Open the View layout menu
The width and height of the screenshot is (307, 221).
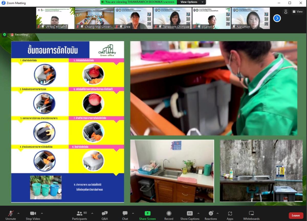pos(298,12)
